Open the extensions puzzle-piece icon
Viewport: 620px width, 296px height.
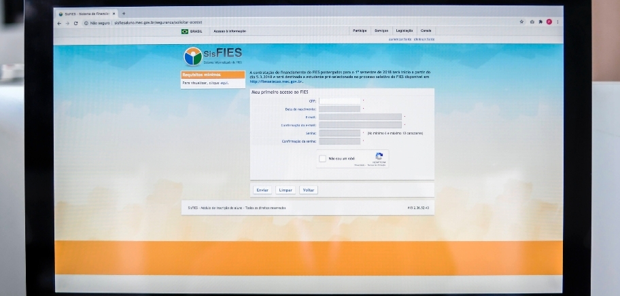pos(540,22)
